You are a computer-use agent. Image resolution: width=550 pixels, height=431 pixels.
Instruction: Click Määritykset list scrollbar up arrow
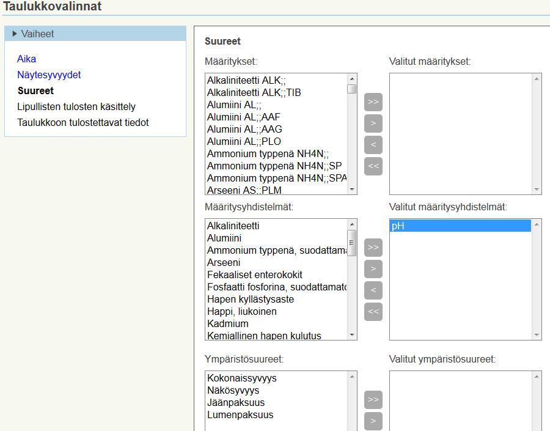point(352,79)
